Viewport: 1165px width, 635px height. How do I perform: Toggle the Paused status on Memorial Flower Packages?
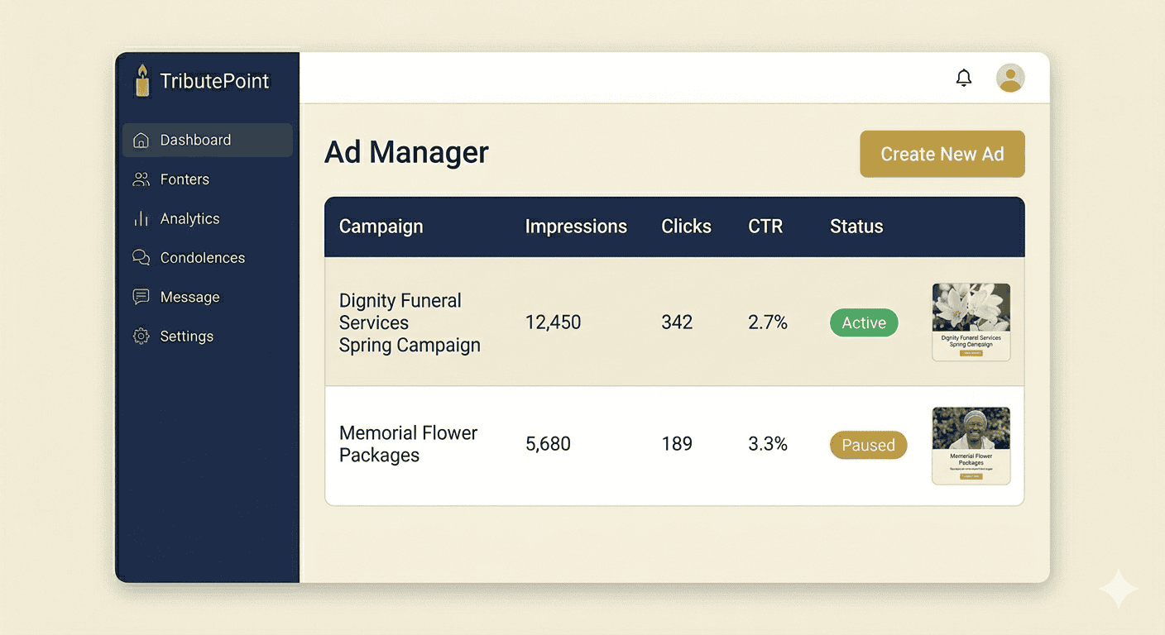(x=868, y=445)
